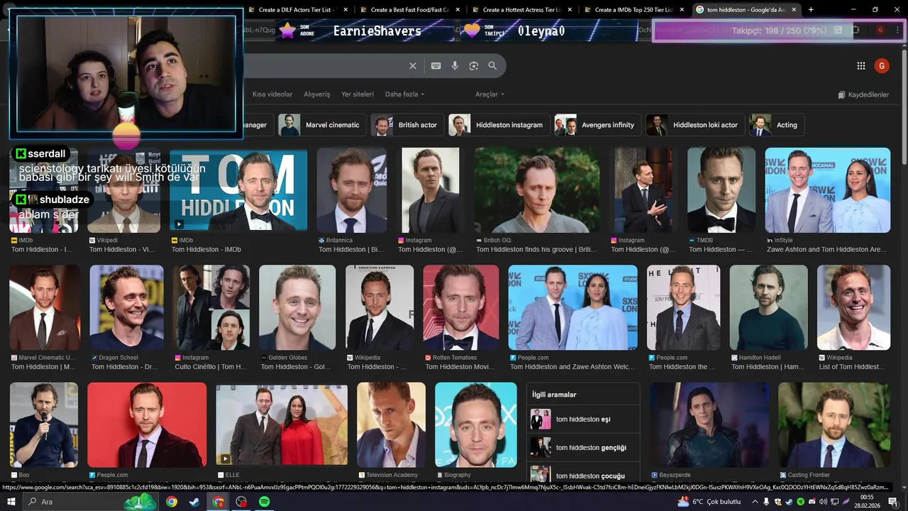Viewport: 908px width, 511px height.
Task: Apply the Acting chip filter
Action: (x=777, y=125)
